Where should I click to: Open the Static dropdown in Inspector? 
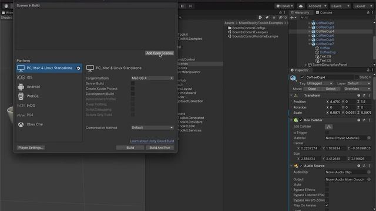[365, 77]
